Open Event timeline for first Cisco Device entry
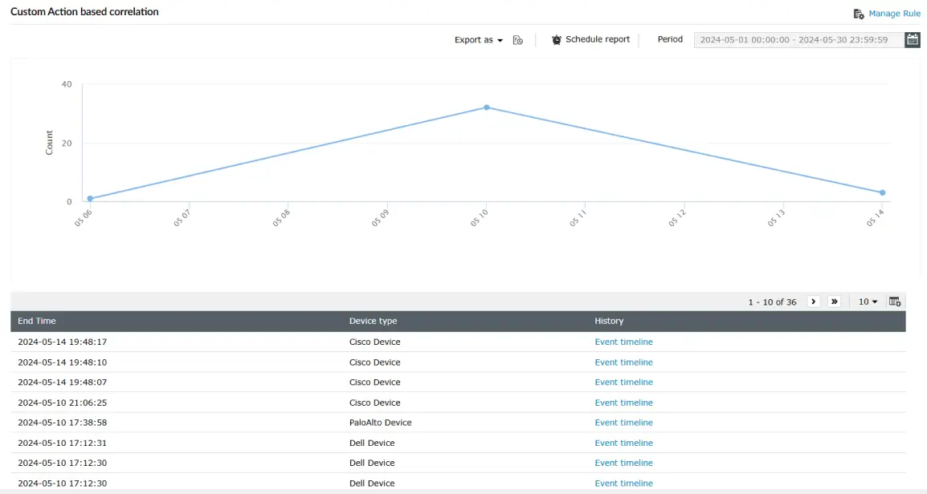This screenshot has width=927, height=494. point(624,342)
